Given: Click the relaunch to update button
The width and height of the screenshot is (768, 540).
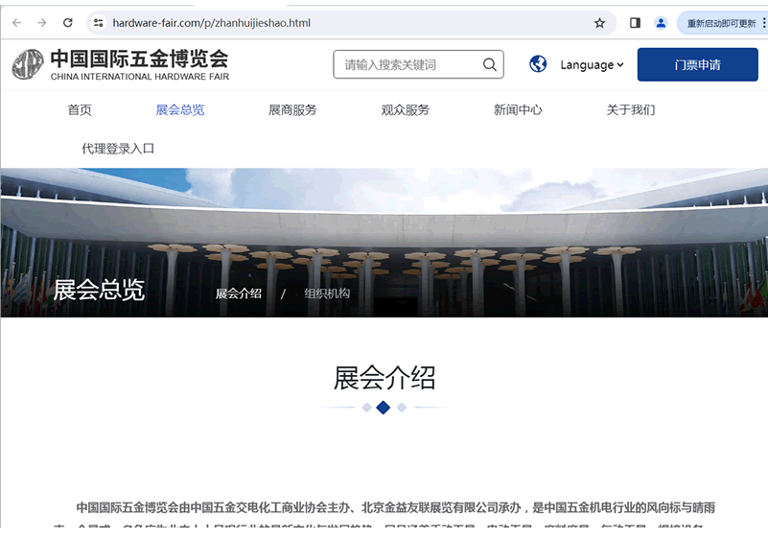Looking at the screenshot, I should [x=721, y=24].
